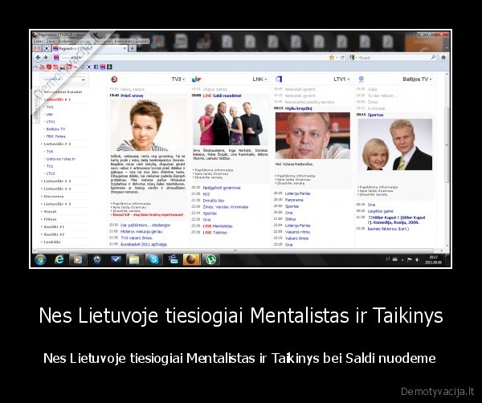The height and width of the screenshot is (403, 482).
Task: Open the LNK channel dropdown
Action: tap(260, 79)
